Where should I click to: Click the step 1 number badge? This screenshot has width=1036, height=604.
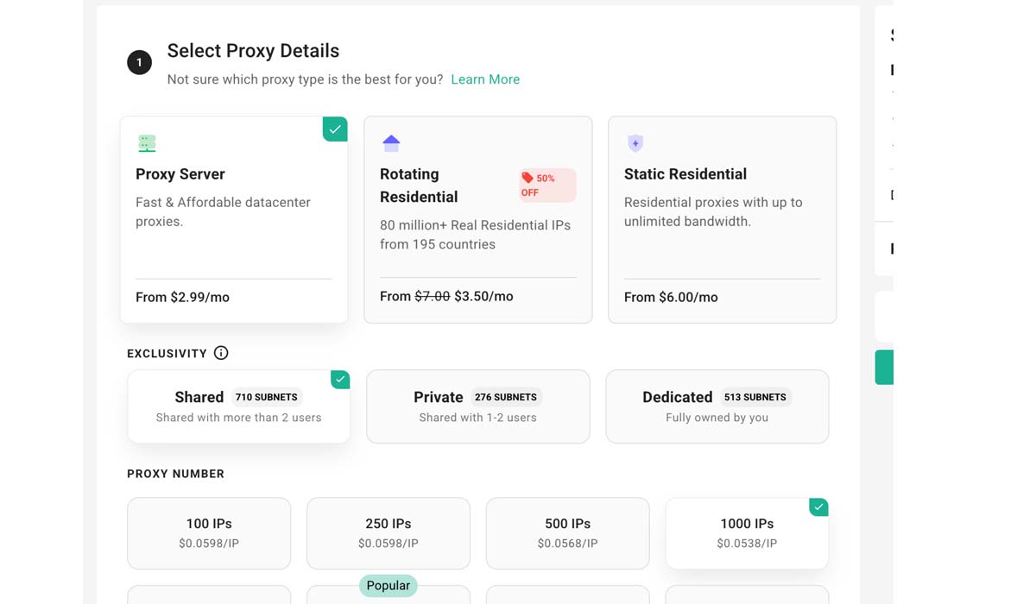coord(139,62)
